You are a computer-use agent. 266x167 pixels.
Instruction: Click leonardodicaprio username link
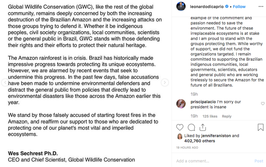(207, 6)
